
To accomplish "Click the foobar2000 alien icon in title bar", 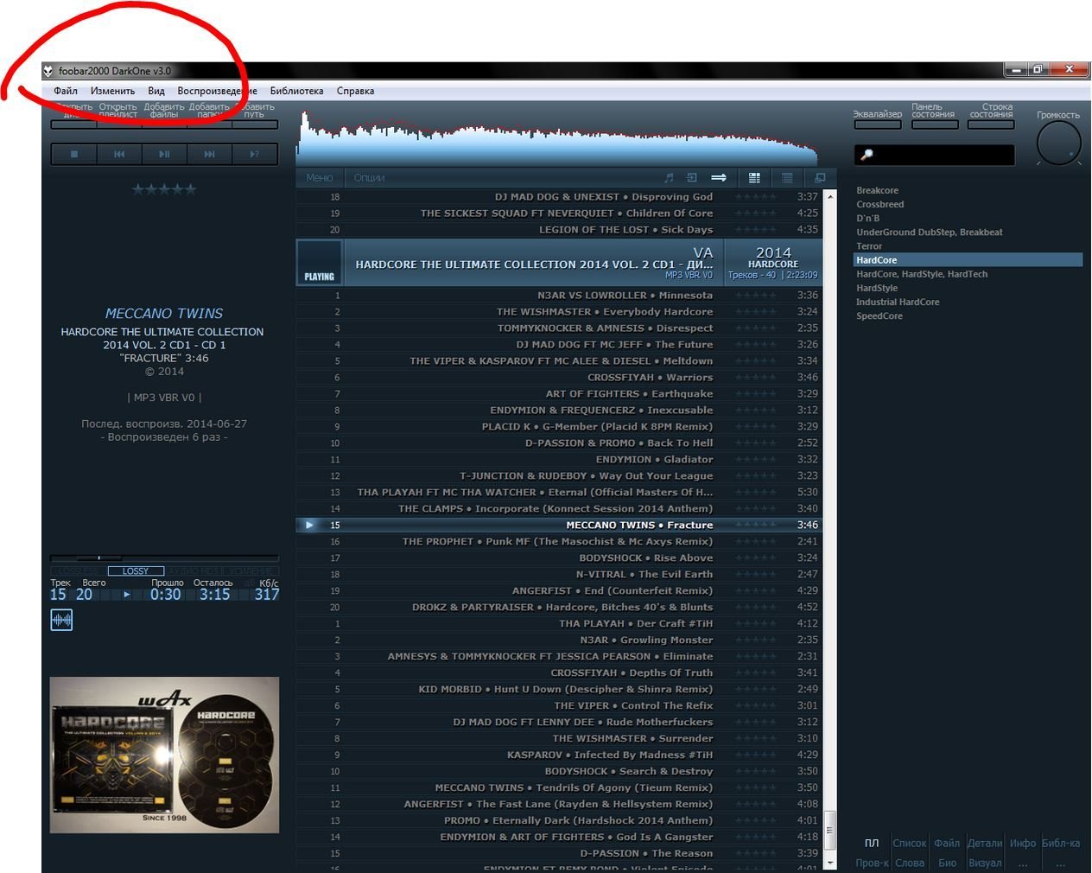I will click(x=49, y=71).
